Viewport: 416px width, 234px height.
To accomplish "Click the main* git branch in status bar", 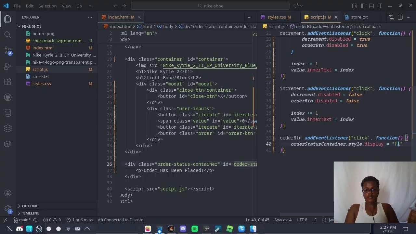I will [21, 220].
